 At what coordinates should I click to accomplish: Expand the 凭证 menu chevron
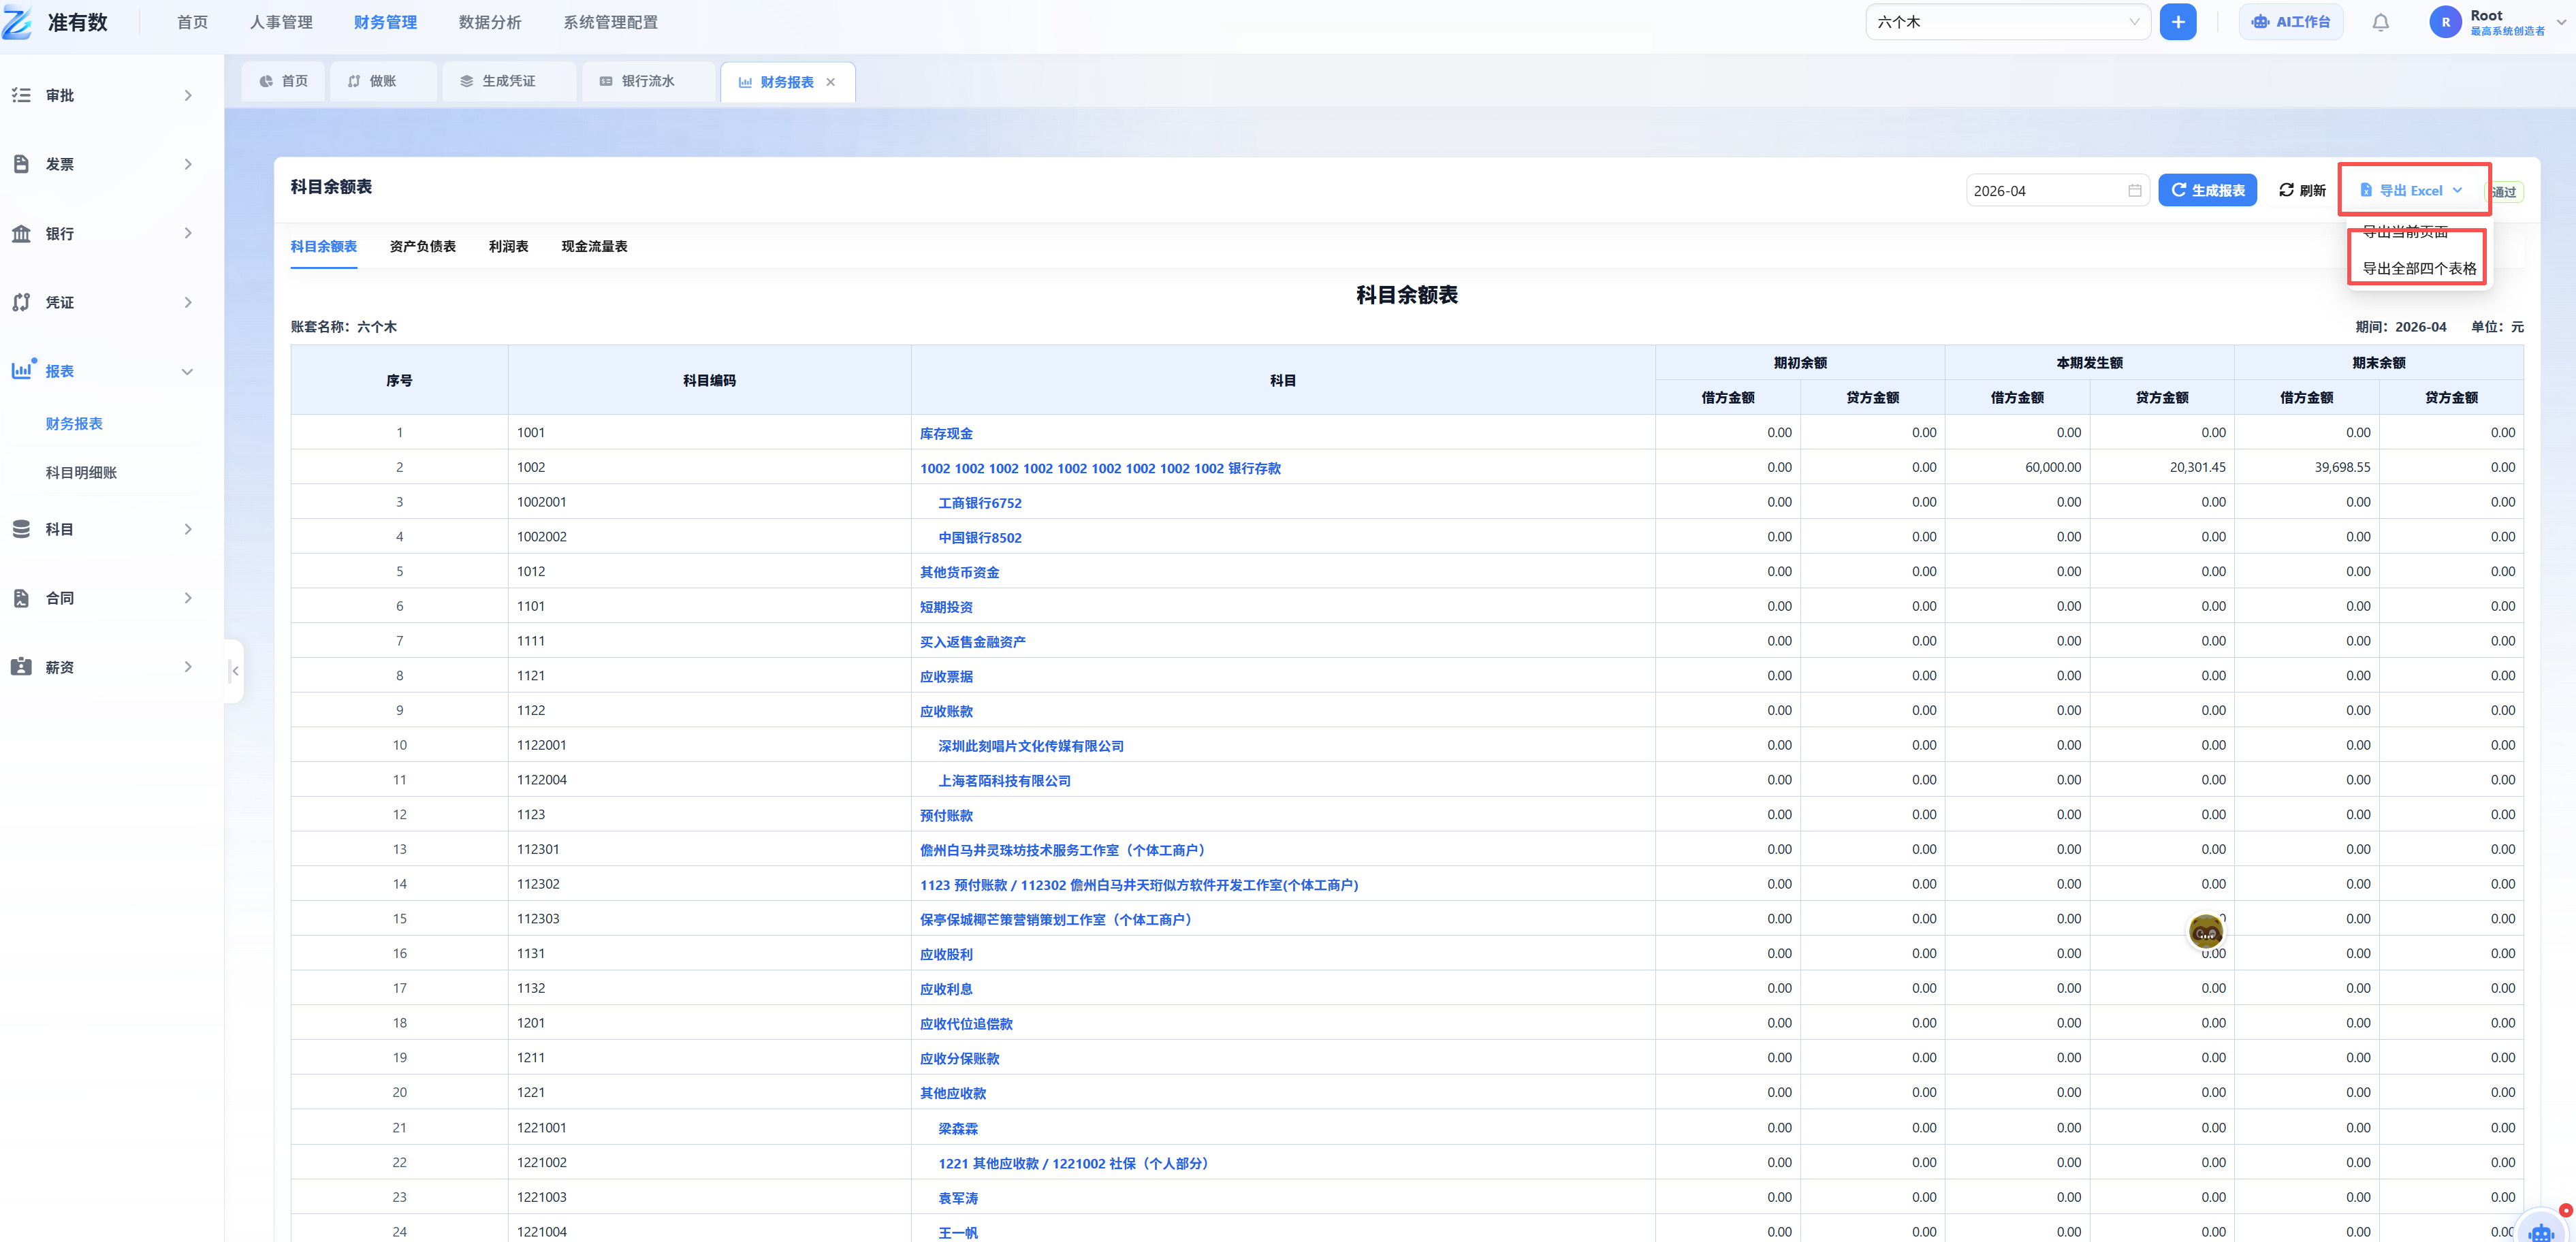click(x=188, y=302)
